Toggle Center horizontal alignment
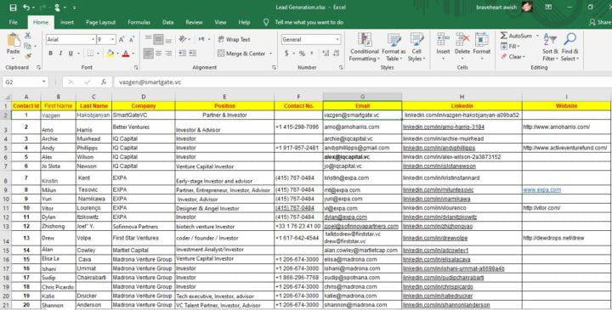612x310 pixels. click(x=158, y=54)
